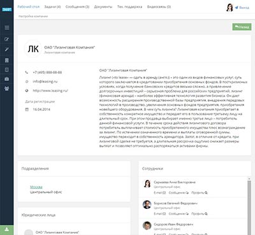
Task: Open the hamburger menu in the sidebar
Action: 7,27
